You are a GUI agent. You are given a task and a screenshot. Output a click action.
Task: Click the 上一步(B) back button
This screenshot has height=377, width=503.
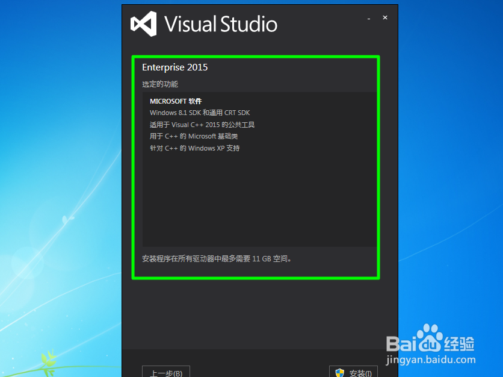click(166, 372)
